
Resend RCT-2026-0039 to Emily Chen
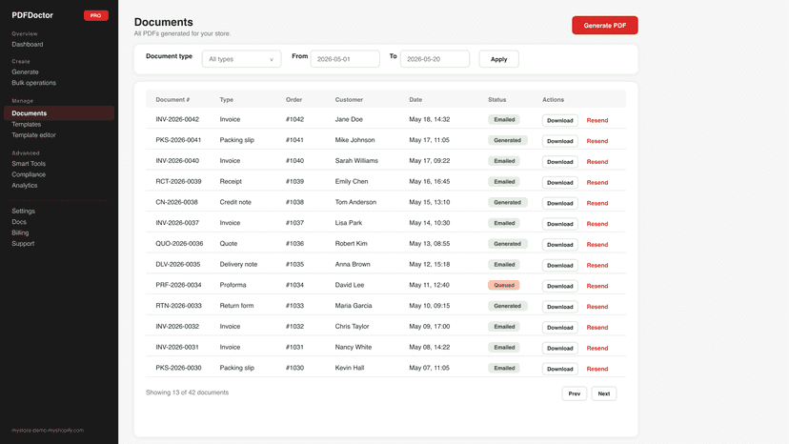pos(597,182)
